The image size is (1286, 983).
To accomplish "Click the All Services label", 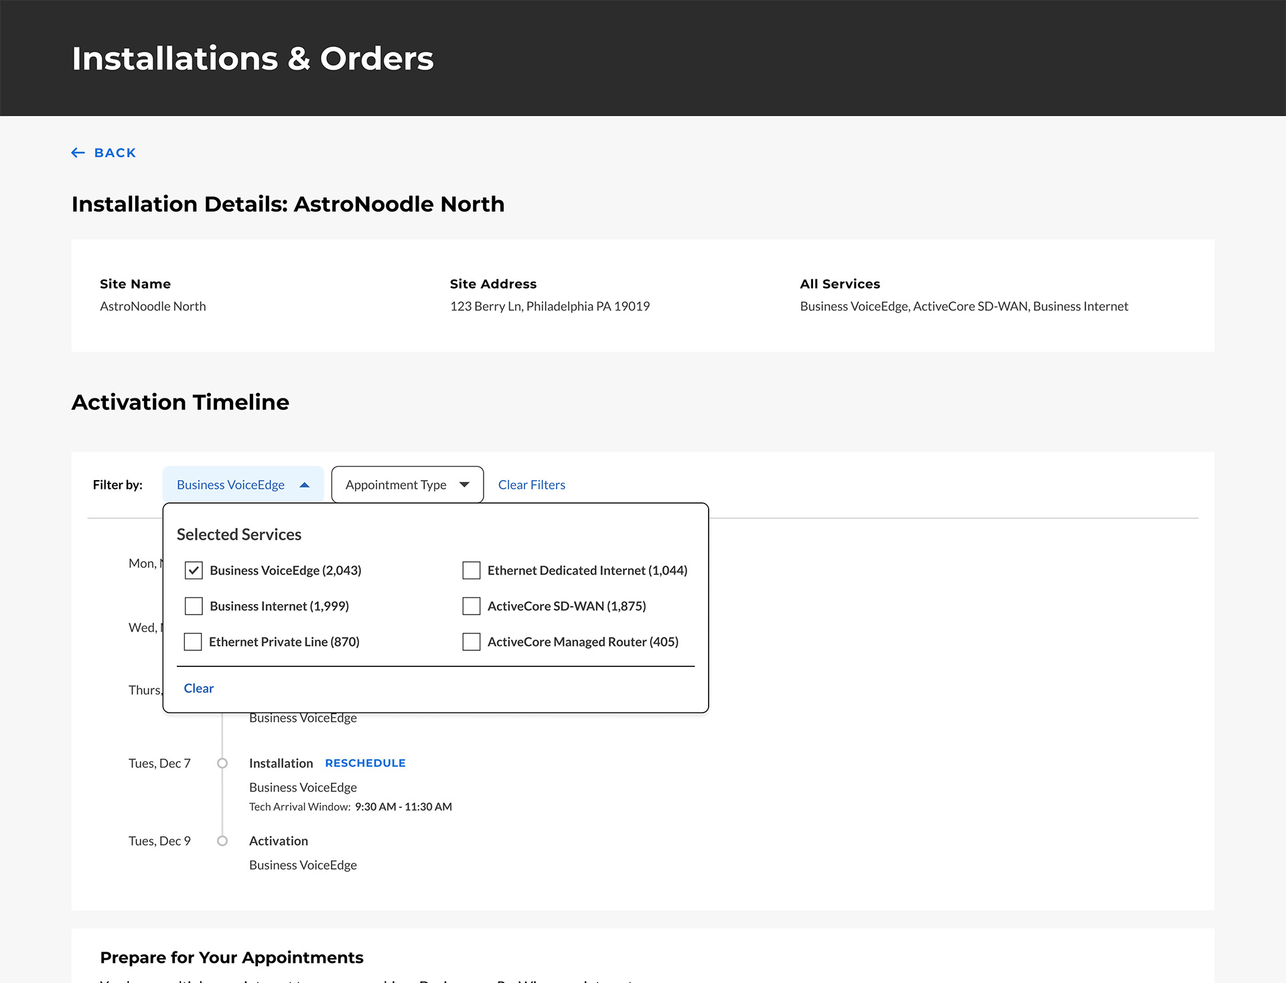I will [840, 284].
